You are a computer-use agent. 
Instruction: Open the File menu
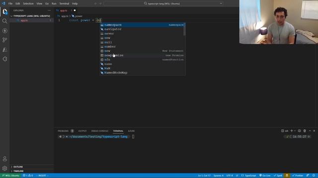(x=10, y=3)
